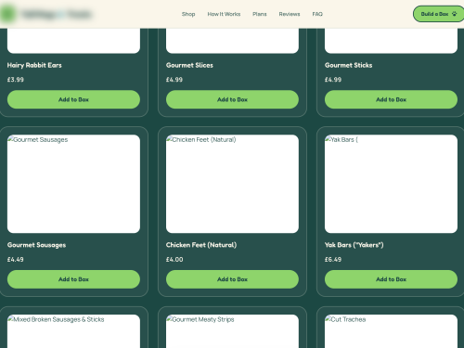
Task: Click the blurred brand name text
Action: coord(57,14)
